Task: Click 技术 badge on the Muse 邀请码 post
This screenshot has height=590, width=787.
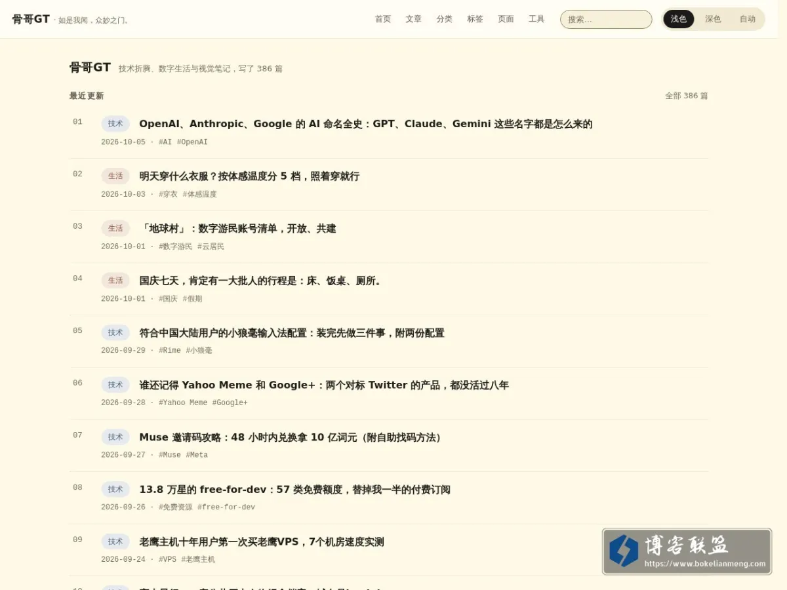Action: point(115,437)
